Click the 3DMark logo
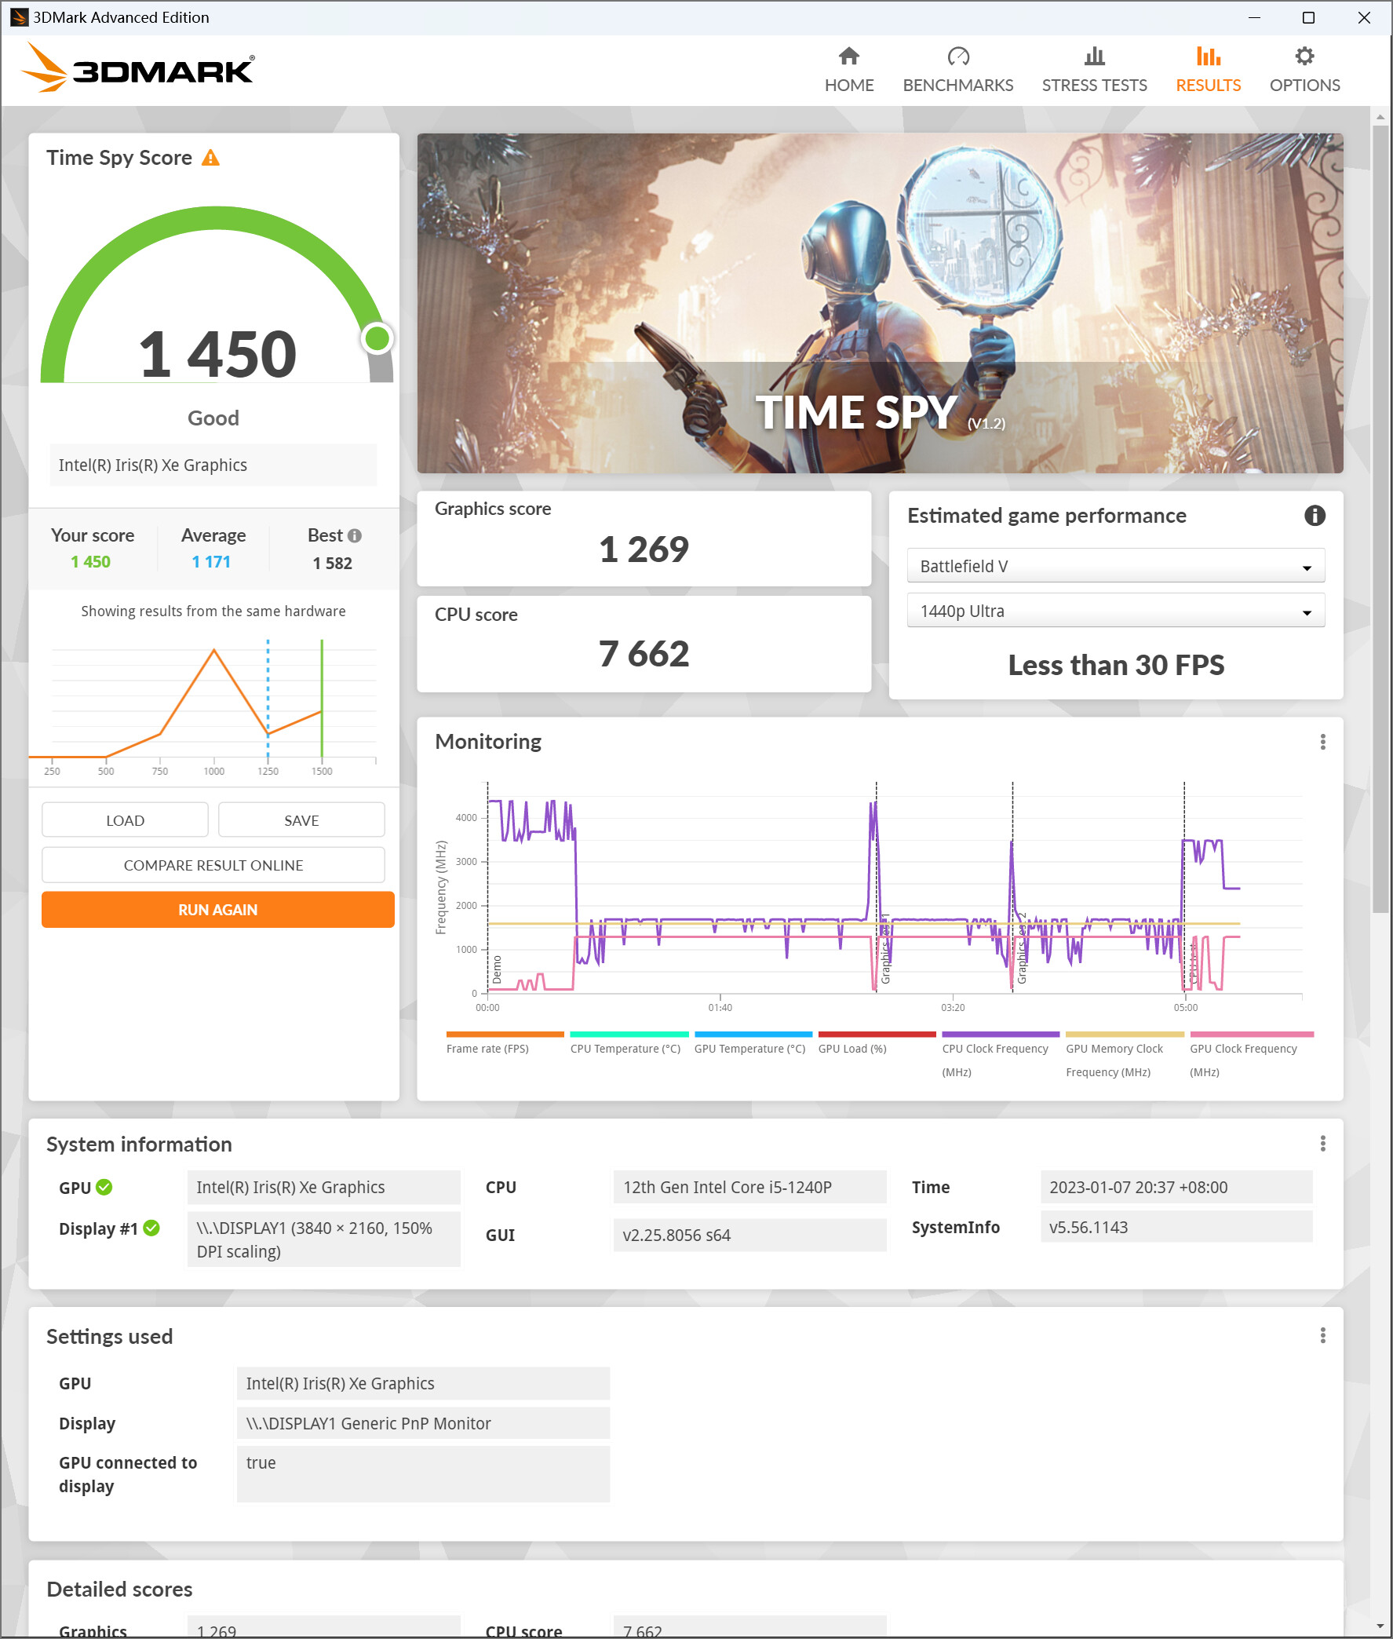The width and height of the screenshot is (1393, 1639). pos(138,70)
